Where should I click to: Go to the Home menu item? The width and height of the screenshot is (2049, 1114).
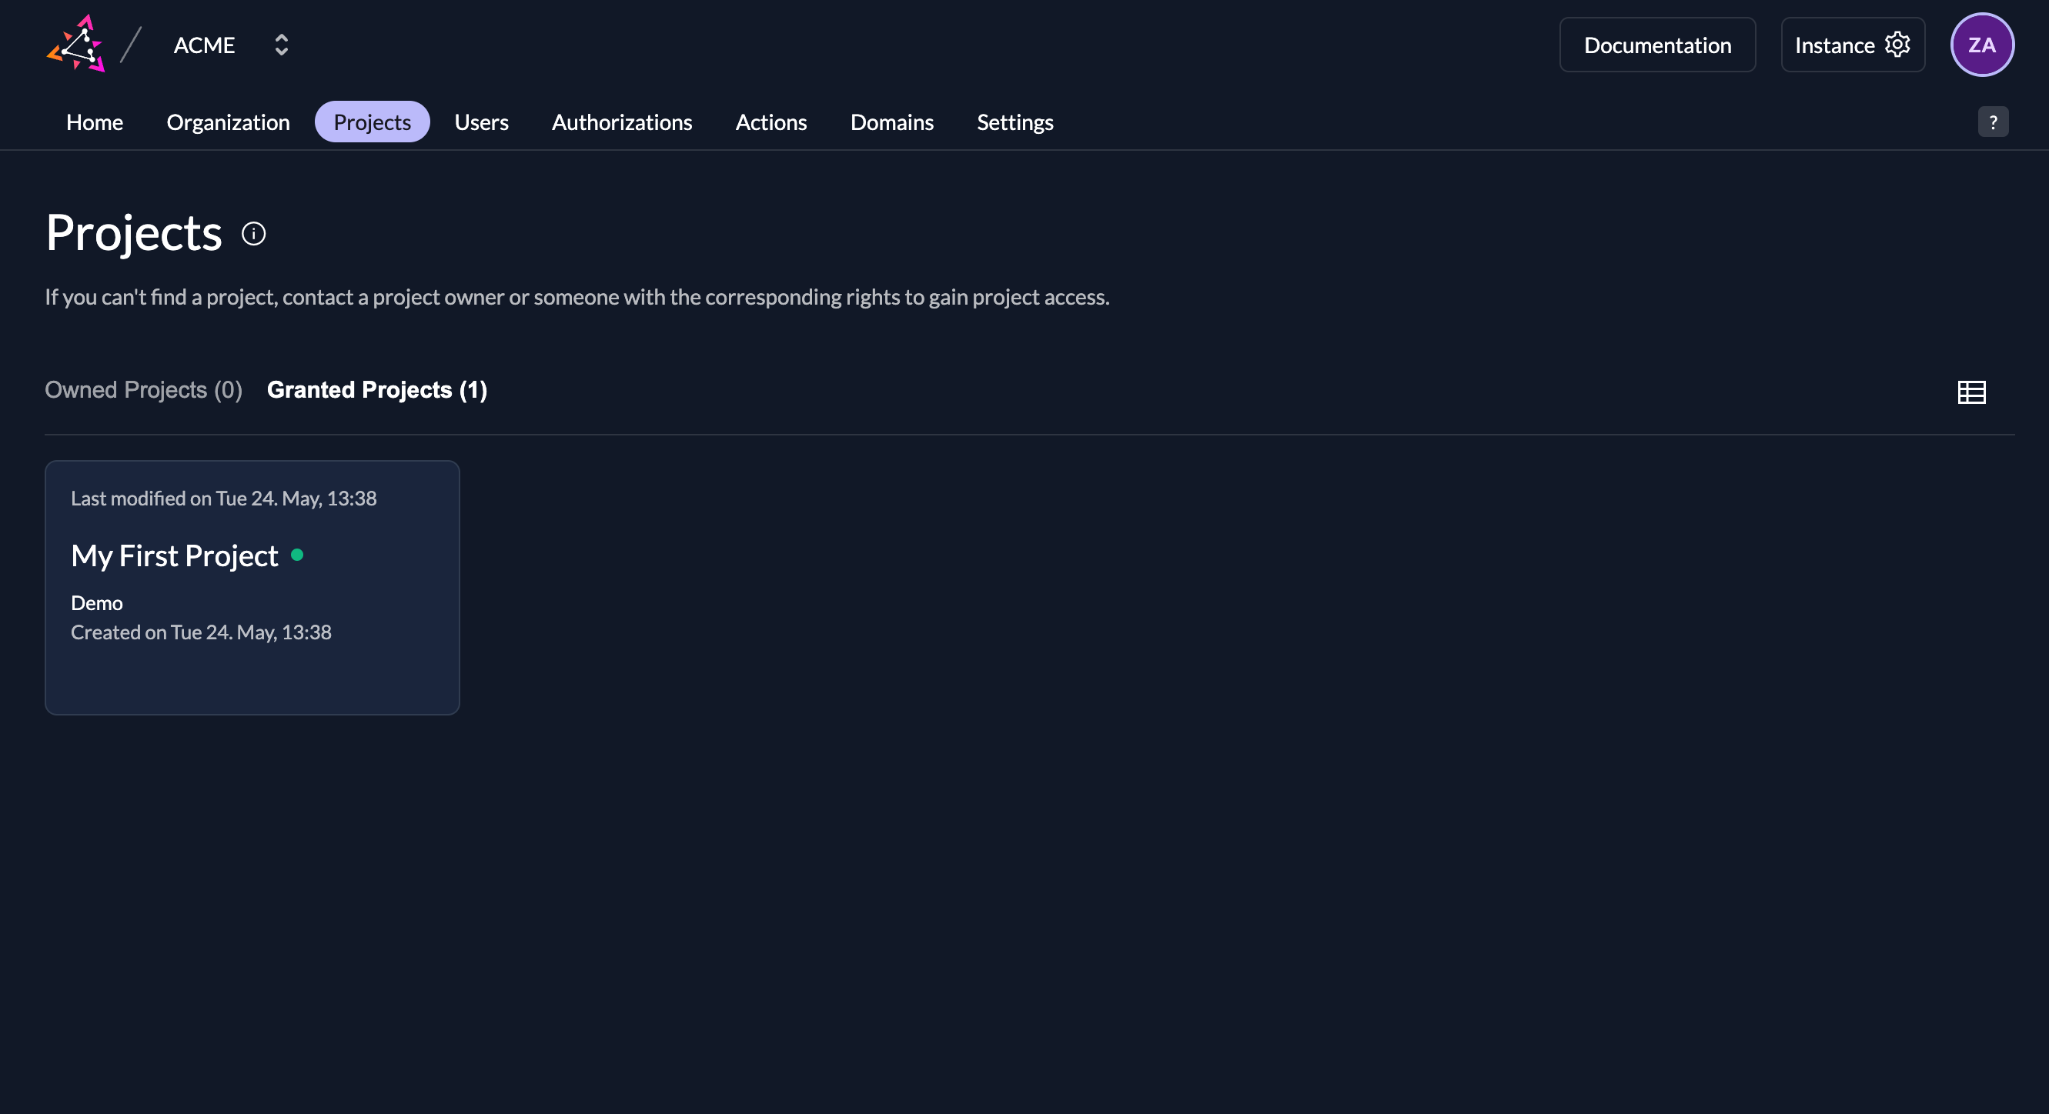[95, 122]
